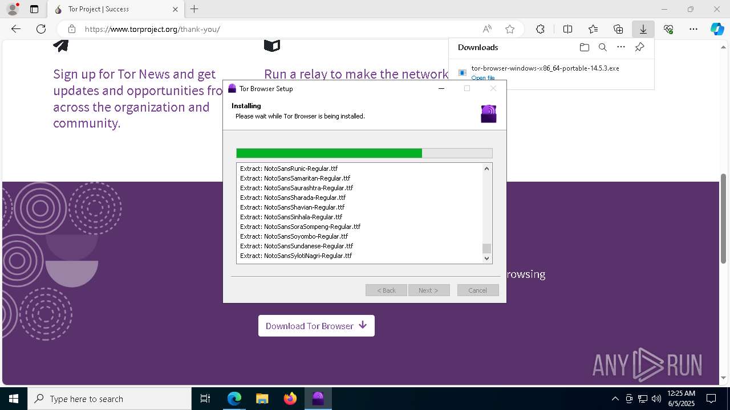Image resolution: width=730 pixels, height=410 pixels.
Task: Open Run a relay link
Action: point(356,74)
